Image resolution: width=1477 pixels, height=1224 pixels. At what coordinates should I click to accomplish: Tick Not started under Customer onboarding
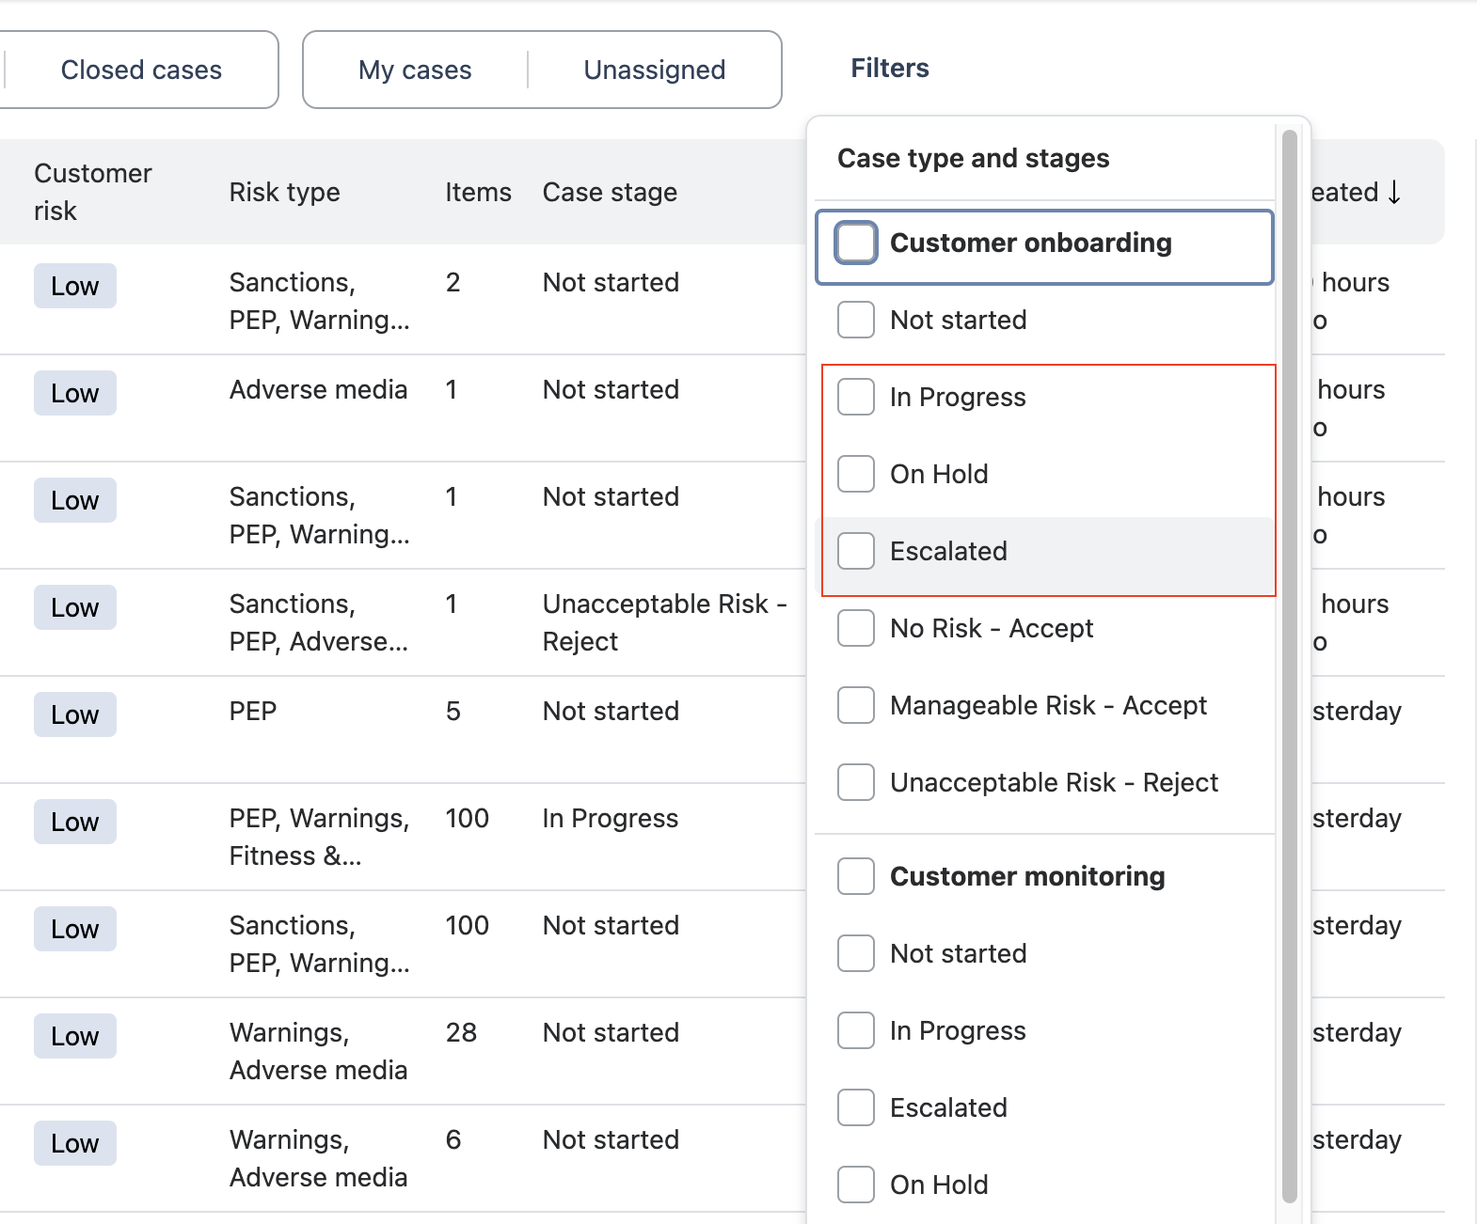tap(856, 320)
